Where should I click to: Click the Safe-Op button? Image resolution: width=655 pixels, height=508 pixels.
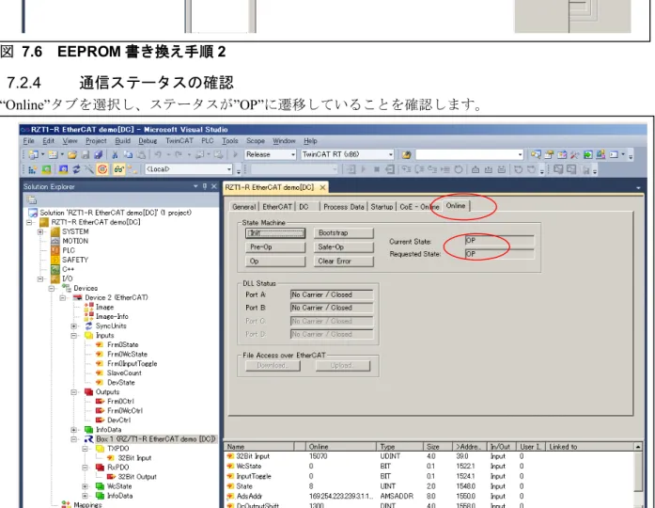click(343, 247)
